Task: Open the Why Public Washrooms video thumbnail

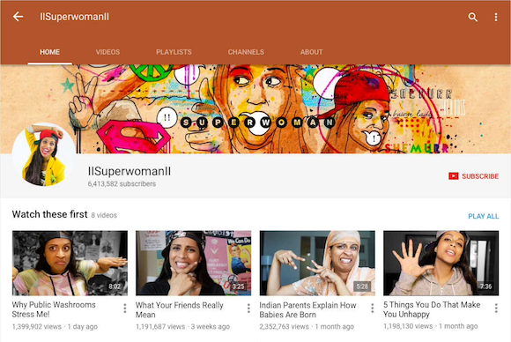Action: pyautogui.click(x=70, y=263)
